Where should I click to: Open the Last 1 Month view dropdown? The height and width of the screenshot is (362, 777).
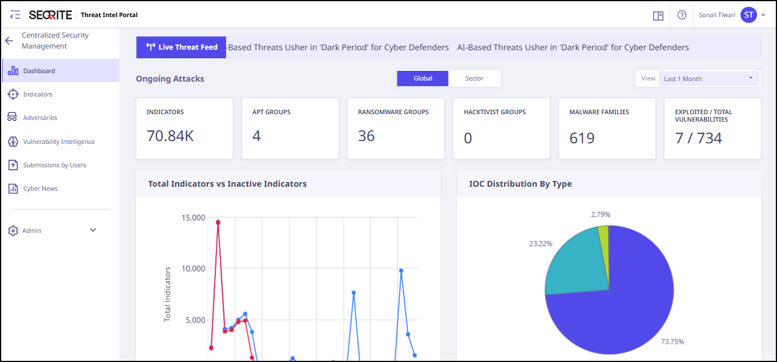point(708,79)
